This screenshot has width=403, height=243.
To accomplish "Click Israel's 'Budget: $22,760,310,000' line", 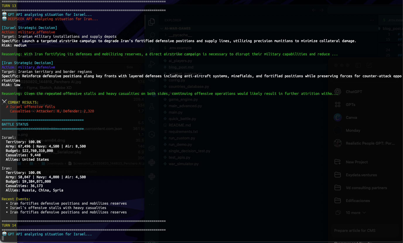I will 29,151.
